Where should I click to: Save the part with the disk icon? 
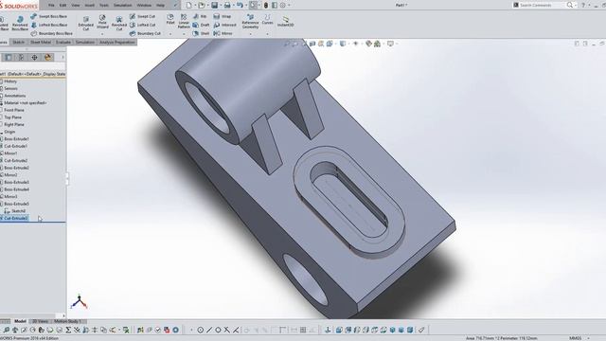point(215,5)
